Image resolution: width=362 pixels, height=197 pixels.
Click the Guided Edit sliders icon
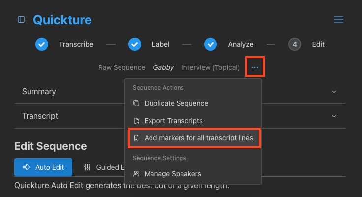tap(88, 167)
